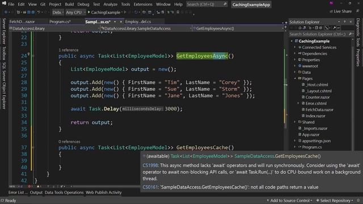This screenshot has height=204, width=363.
Task: Toggle auto-hide pin on Solution Explorer
Action: pos(345,22)
